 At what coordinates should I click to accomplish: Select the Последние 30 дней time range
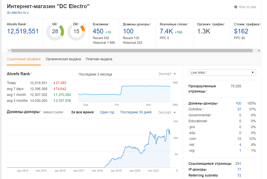click(136, 112)
